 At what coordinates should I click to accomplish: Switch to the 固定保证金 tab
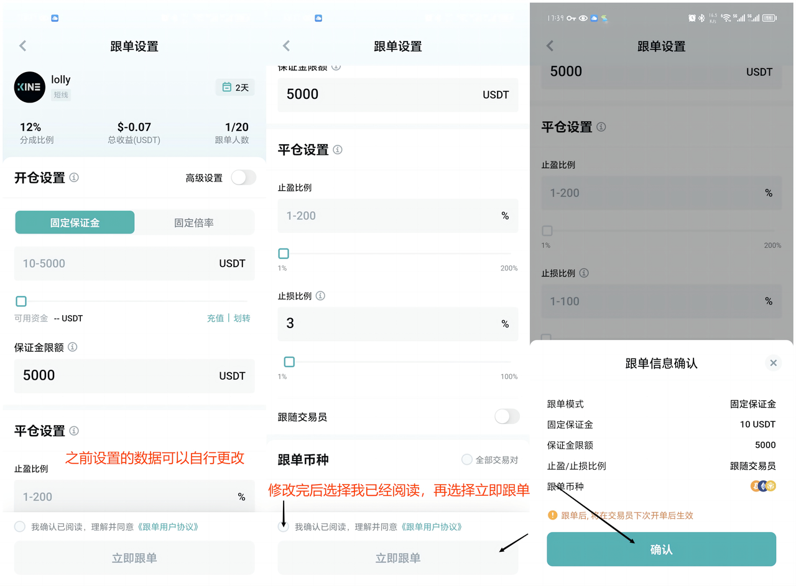pyautogui.click(x=75, y=222)
